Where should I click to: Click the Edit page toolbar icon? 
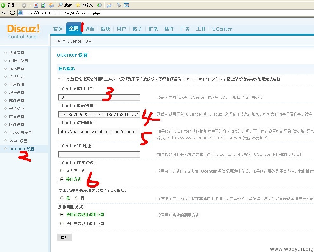point(126,5)
